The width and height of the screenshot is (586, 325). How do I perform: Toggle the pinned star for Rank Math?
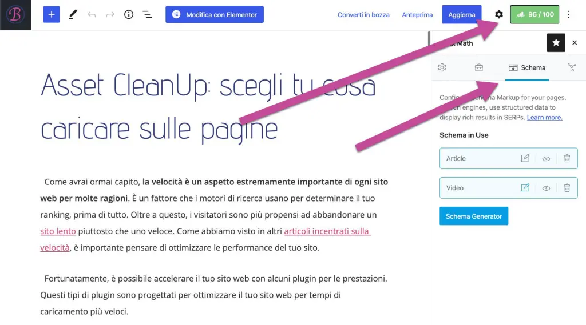tap(556, 42)
